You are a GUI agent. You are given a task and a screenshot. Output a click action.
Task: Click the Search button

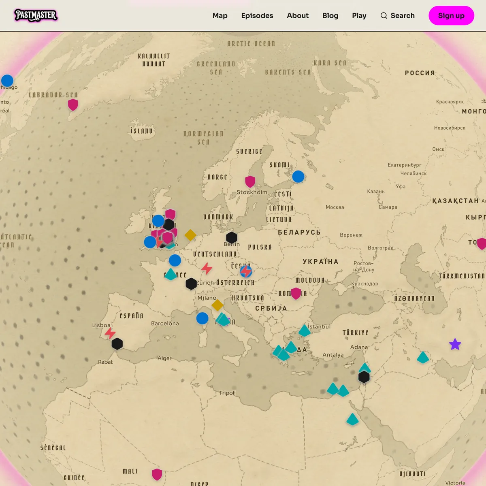398,15
